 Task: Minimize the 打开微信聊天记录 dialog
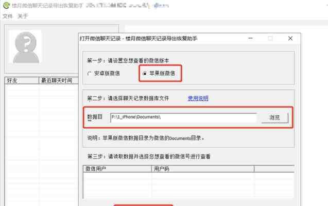[250, 38]
